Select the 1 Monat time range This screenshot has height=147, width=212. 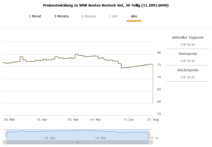coord(35,16)
